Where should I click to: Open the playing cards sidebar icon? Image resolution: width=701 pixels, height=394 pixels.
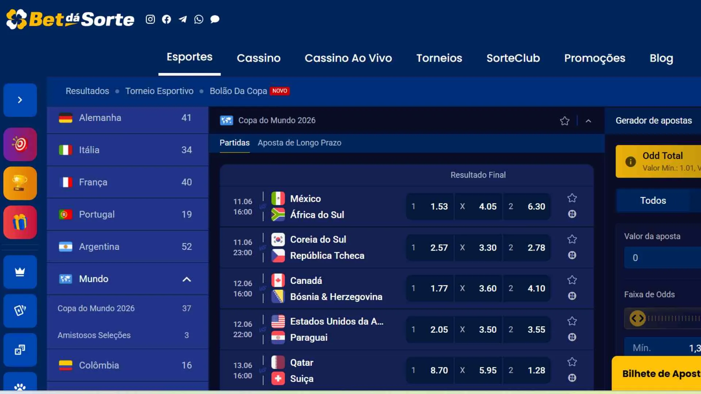tap(20, 311)
